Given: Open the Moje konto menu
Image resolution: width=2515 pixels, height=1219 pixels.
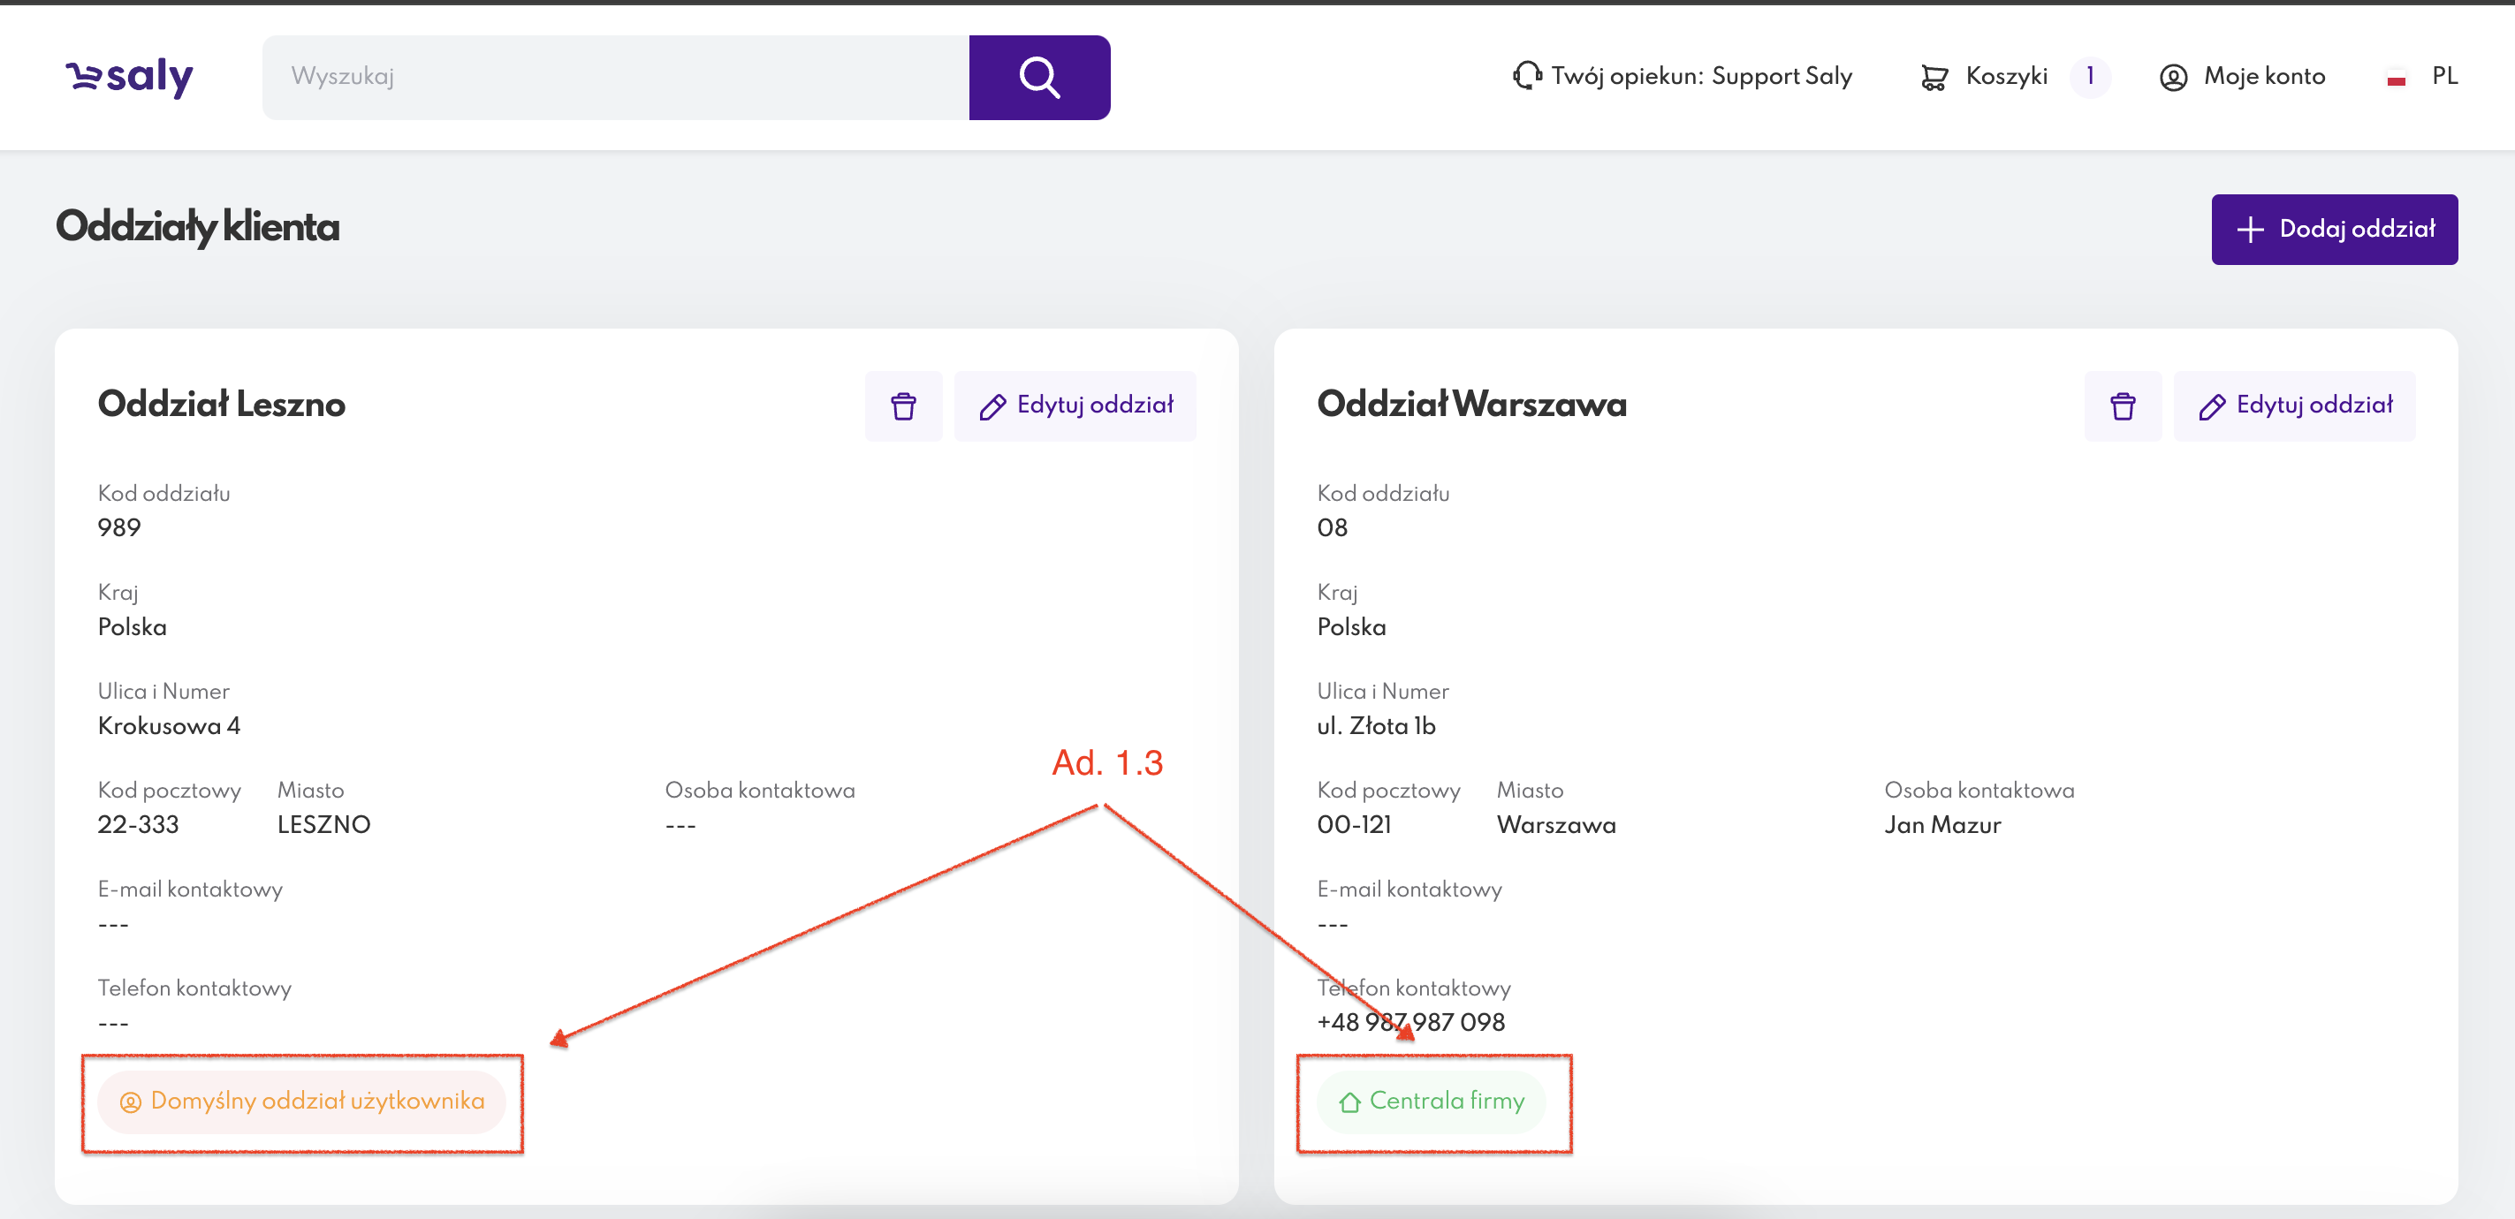Looking at the screenshot, I should pyautogui.click(x=2263, y=76).
